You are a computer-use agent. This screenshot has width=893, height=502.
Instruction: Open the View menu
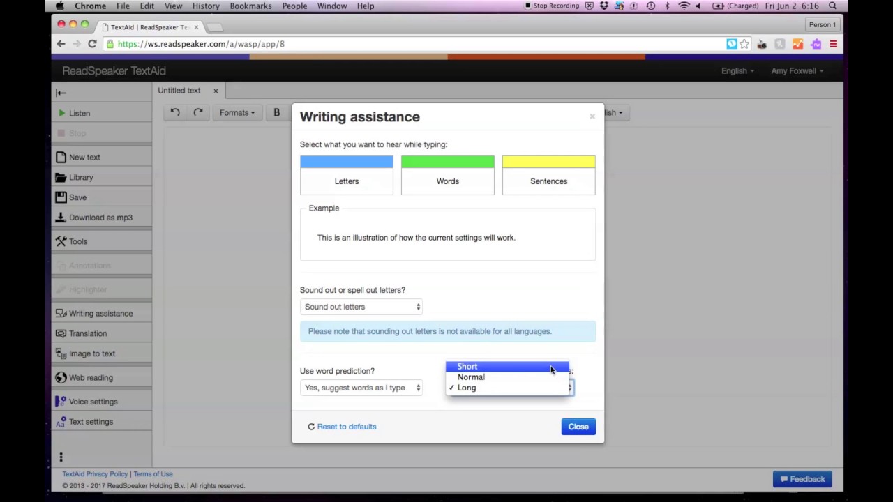(173, 6)
